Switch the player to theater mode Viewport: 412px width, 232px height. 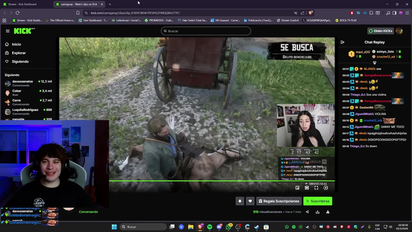pos(307,188)
